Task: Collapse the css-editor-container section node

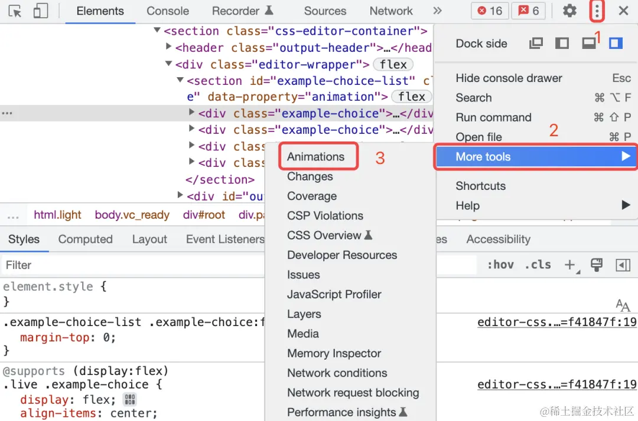Action: pyautogui.click(x=157, y=29)
